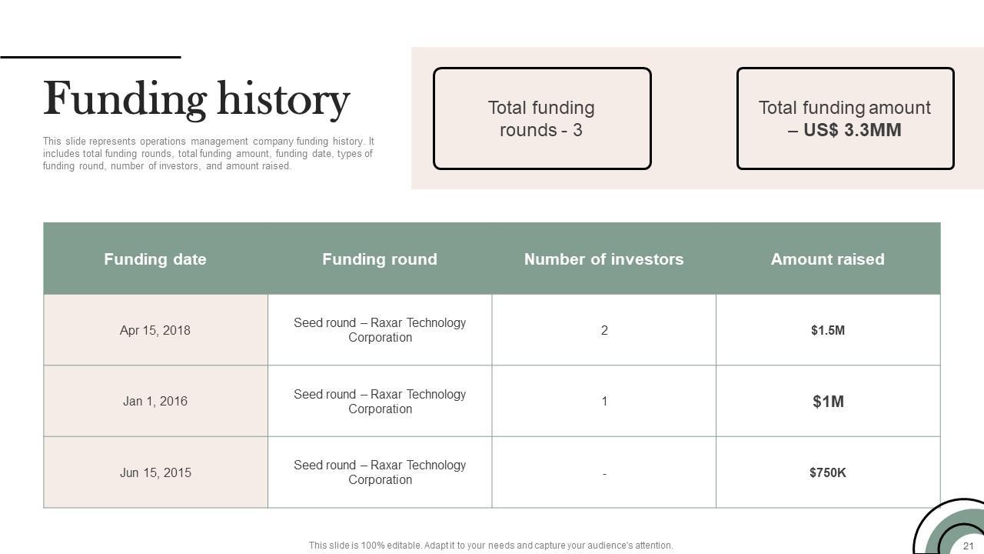
Task: Click the Funding date column header
Action: click(x=155, y=259)
